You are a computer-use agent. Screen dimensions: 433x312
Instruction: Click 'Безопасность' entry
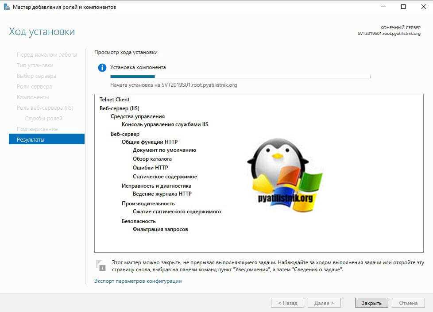(139, 221)
